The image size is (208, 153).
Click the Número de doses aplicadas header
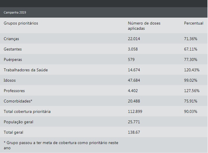pyautogui.click(x=144, y=26)
